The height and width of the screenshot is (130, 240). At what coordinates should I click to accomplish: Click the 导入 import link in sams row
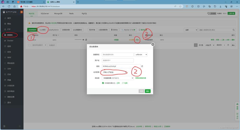[x=138, y=40]
